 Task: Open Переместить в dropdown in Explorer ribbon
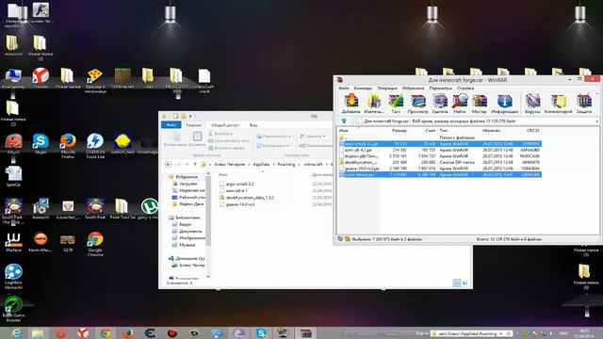pos(275,136)
